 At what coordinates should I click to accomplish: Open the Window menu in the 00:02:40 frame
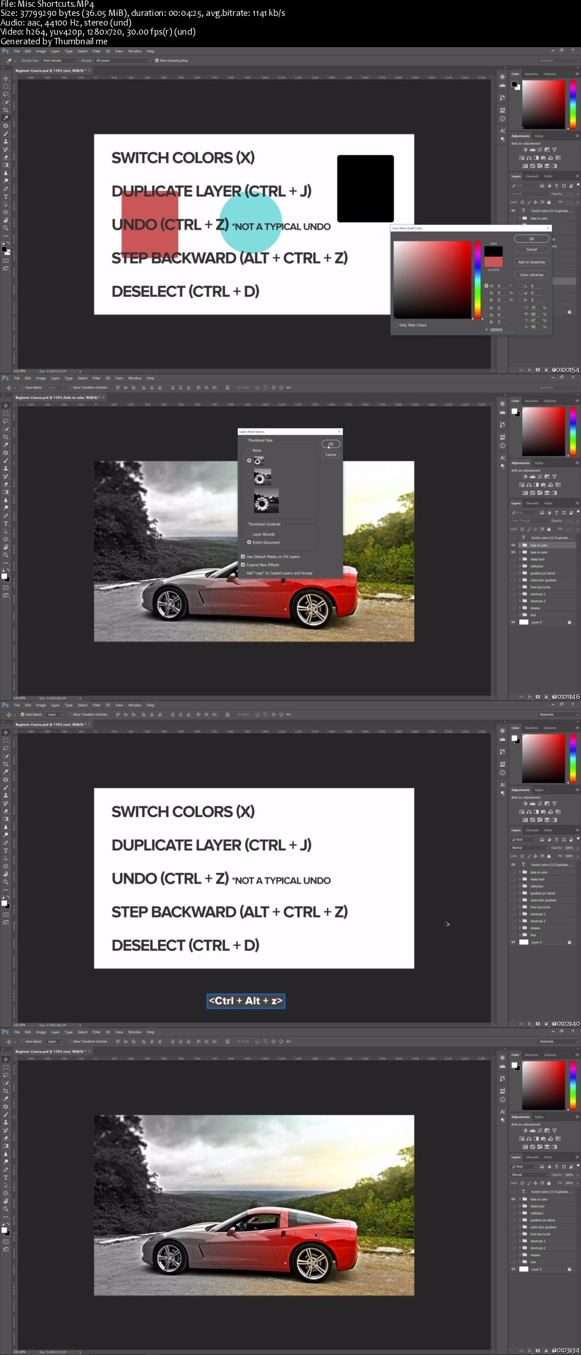135,705
